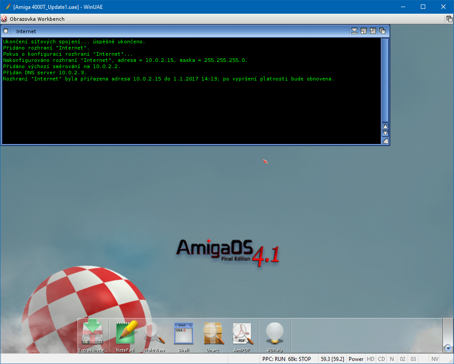Open WBHelp lightbulb icon
Image resolution: width=454 pixels, height=364 pixels.
tap(274, 333)
